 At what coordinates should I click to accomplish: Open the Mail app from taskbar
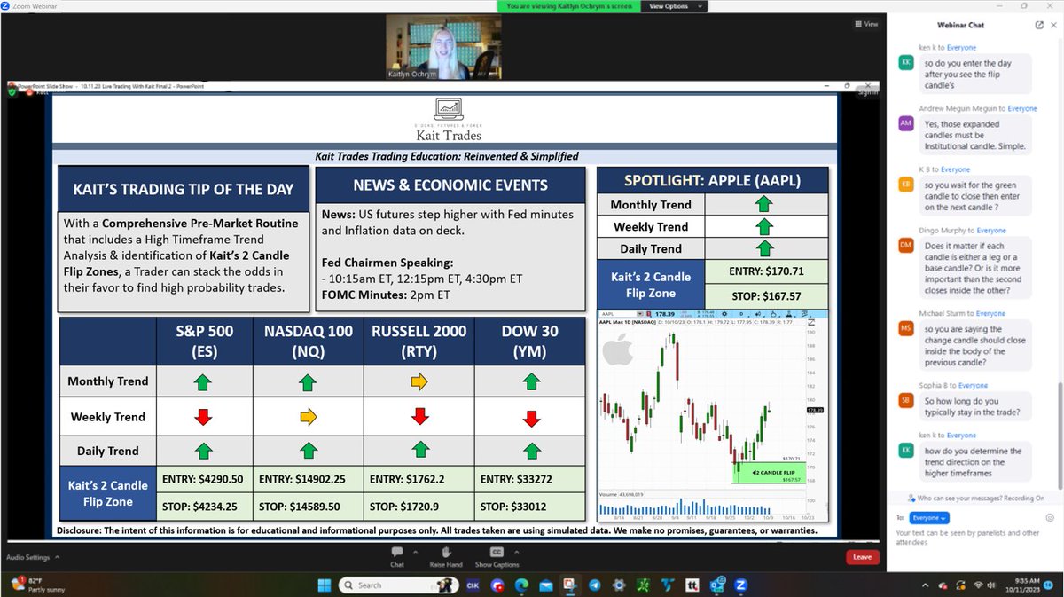click(545, 585)
